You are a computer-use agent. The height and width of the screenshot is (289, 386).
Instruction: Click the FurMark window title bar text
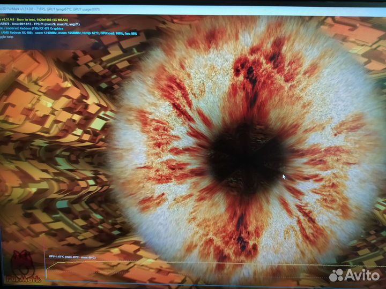tap(50, 9)
